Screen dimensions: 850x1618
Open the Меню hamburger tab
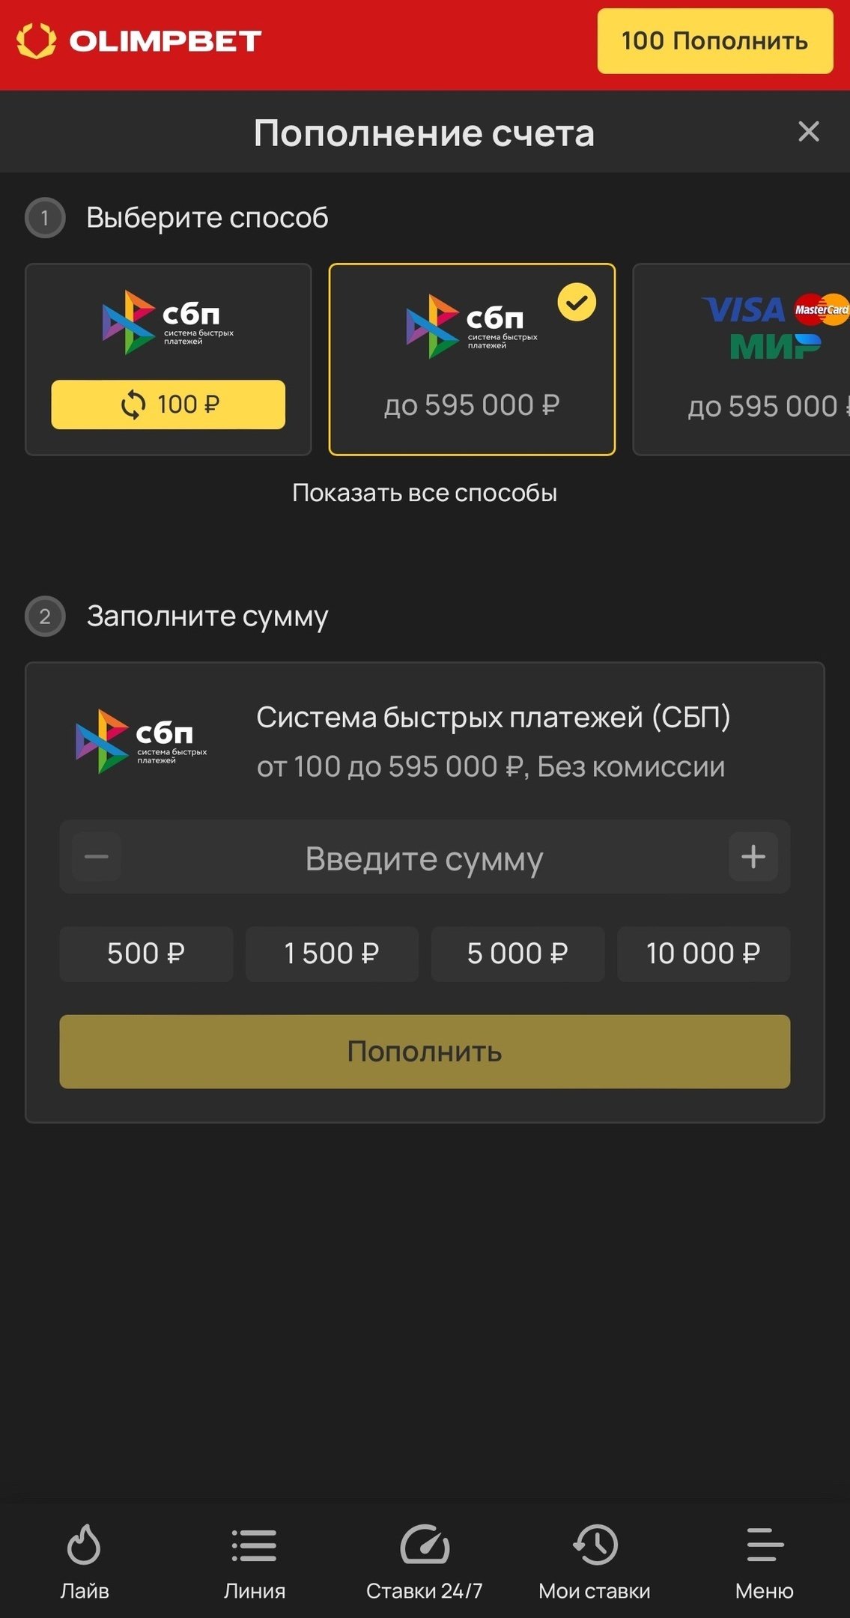point(765,1560)
